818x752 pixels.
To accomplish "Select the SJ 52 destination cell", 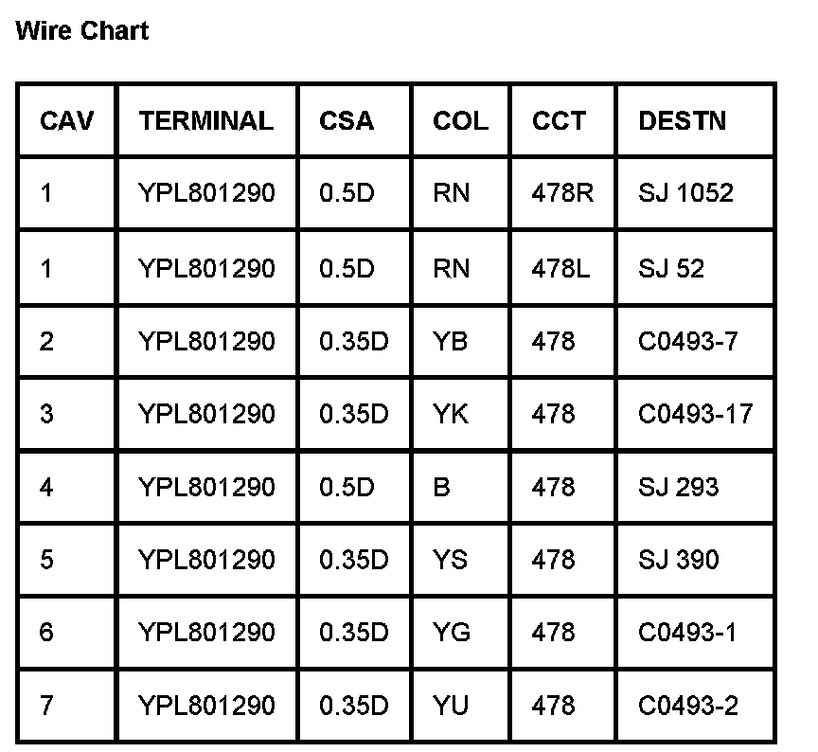I will pyautogui.click(x=671, y=268).
